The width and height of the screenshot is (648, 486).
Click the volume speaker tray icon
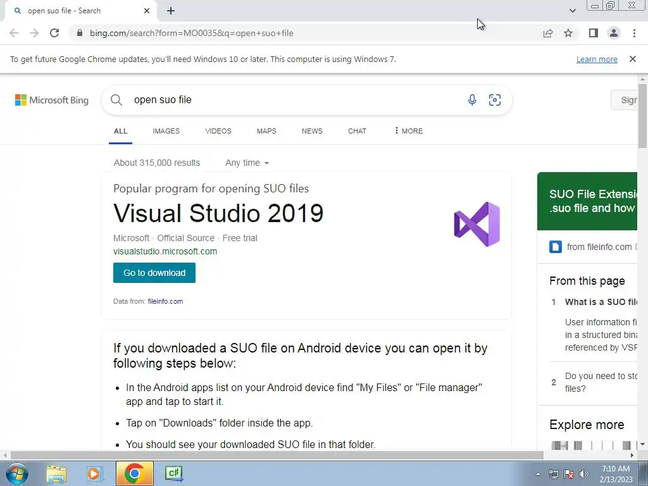[x=584, y=475]
